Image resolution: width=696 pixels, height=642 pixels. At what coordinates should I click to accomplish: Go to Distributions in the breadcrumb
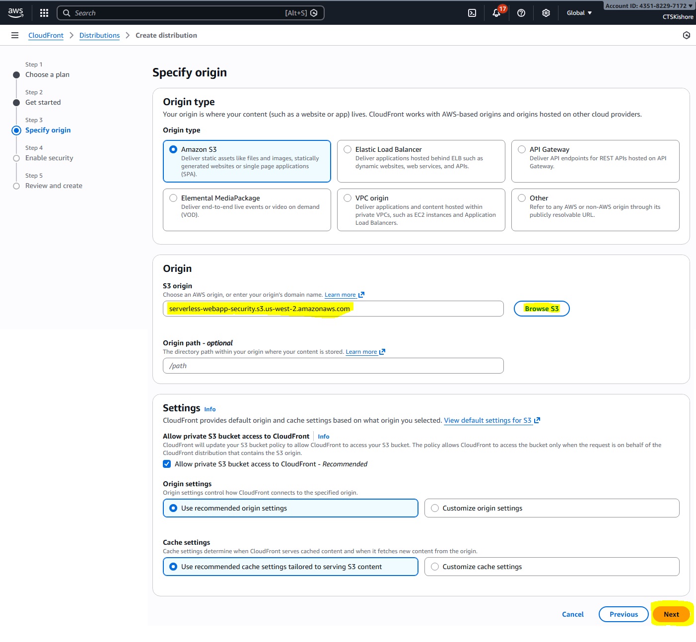(99, 35)
